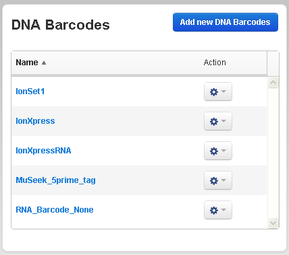Image resolution: width=289 pixels, height=255 pixels.
Task: Click the gear icon for RNA_Barcode_None
Action: pyautogui.click(x=214, y=210)
